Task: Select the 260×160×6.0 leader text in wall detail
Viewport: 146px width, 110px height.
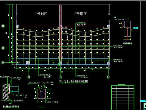Action: point(21,95)
